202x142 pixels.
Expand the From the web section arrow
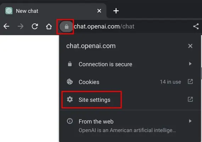point(190,121)
